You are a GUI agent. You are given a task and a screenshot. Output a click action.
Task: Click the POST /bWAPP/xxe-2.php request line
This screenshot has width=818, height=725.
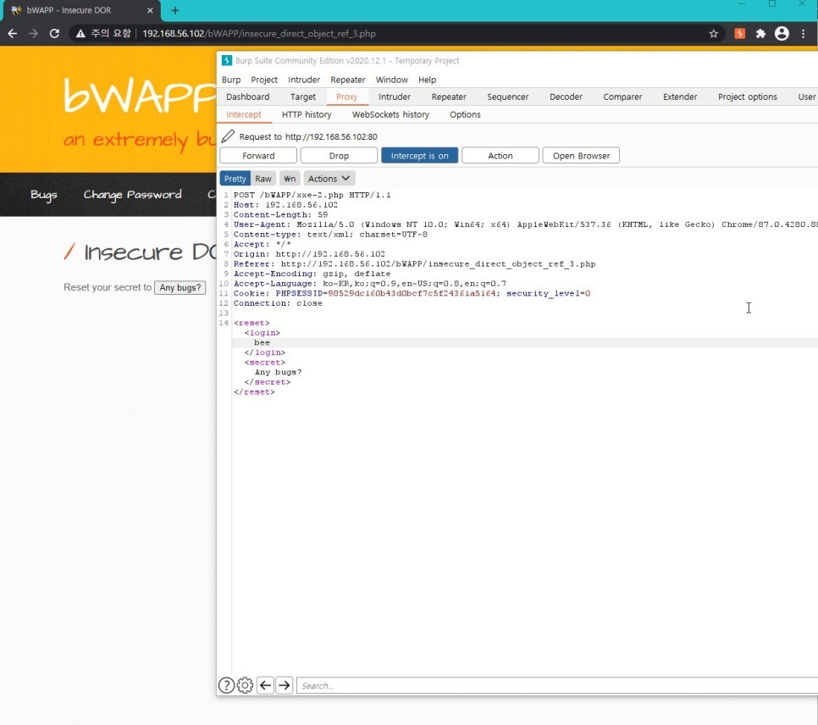312,195
